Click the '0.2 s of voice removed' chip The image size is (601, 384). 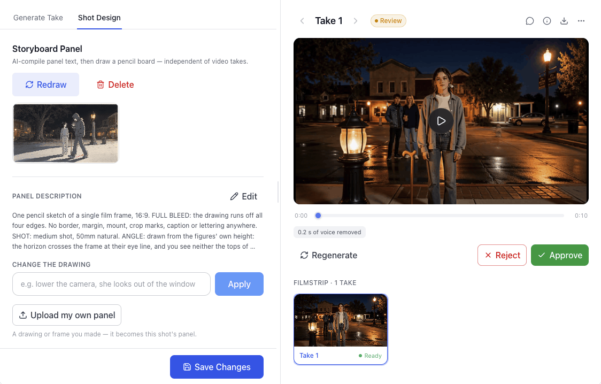click(x=329, y=232)
